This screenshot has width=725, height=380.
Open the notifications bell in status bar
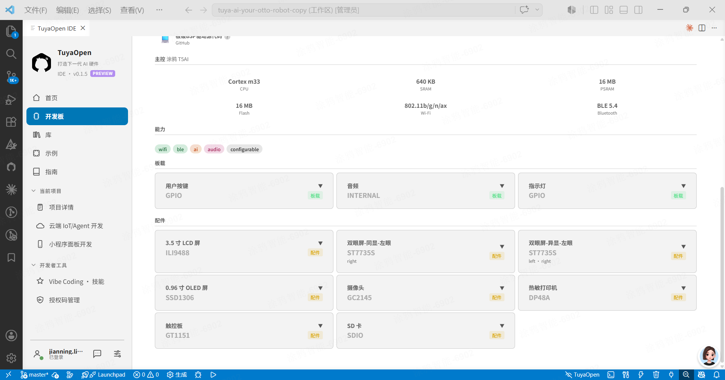tap(717, 375)
